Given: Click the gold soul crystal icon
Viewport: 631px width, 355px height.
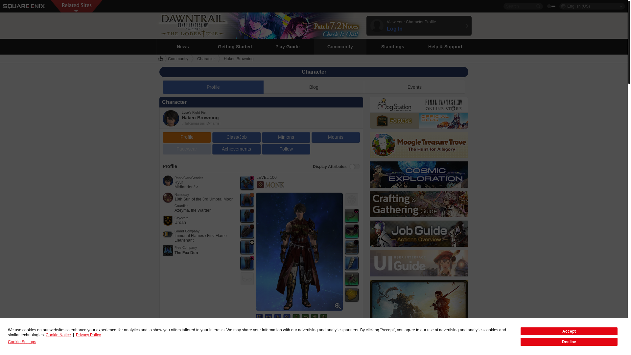Looking at the screenshot, I should pyautogui.click(x=352, y=295).
